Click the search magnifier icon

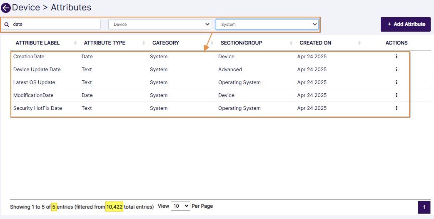pos(7,24)
